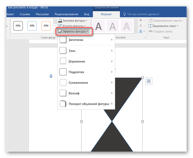Click the lightbulb Tell Me icon

(124, 14)
